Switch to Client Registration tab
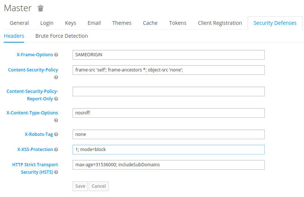304x197 pixels. pos(220,23)
